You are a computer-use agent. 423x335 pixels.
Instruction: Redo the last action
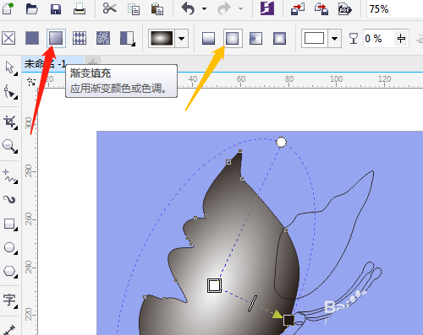tap(224, 8)
